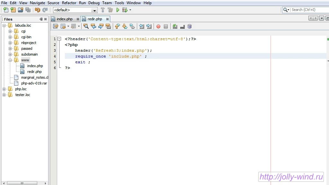
Task: Expand the subdomain folder
Action: tap(10, 54)
